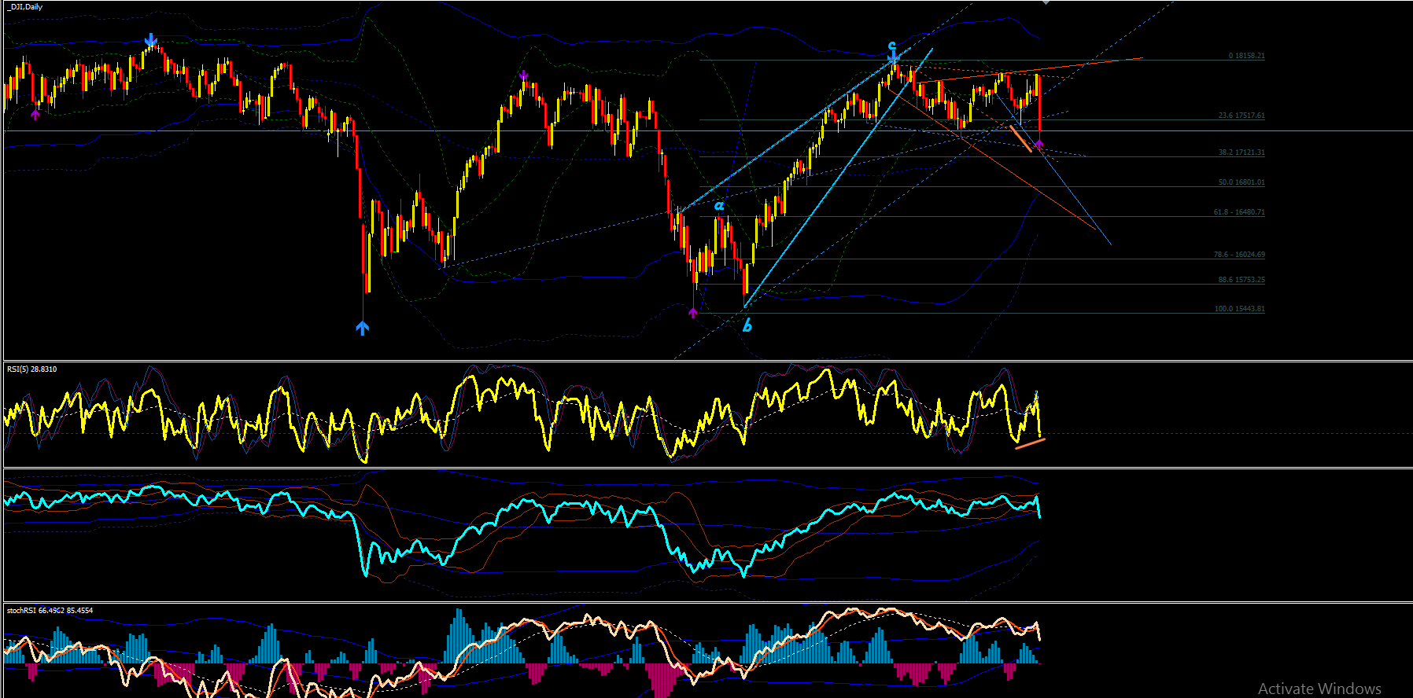This screenshot has height=698, width=1413.
Task: Click the blue up arrow below the crash low
Action: (362, 328)
